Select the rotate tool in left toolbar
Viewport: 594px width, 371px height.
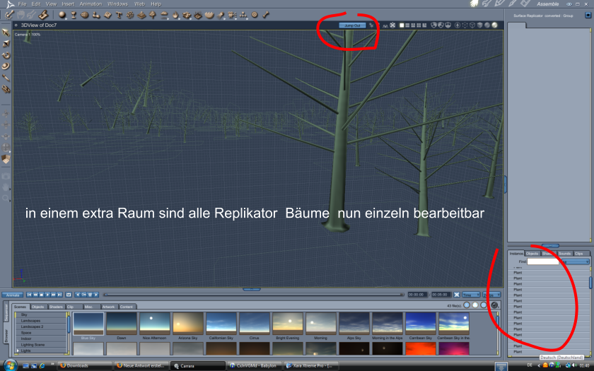tap(6, 55)
